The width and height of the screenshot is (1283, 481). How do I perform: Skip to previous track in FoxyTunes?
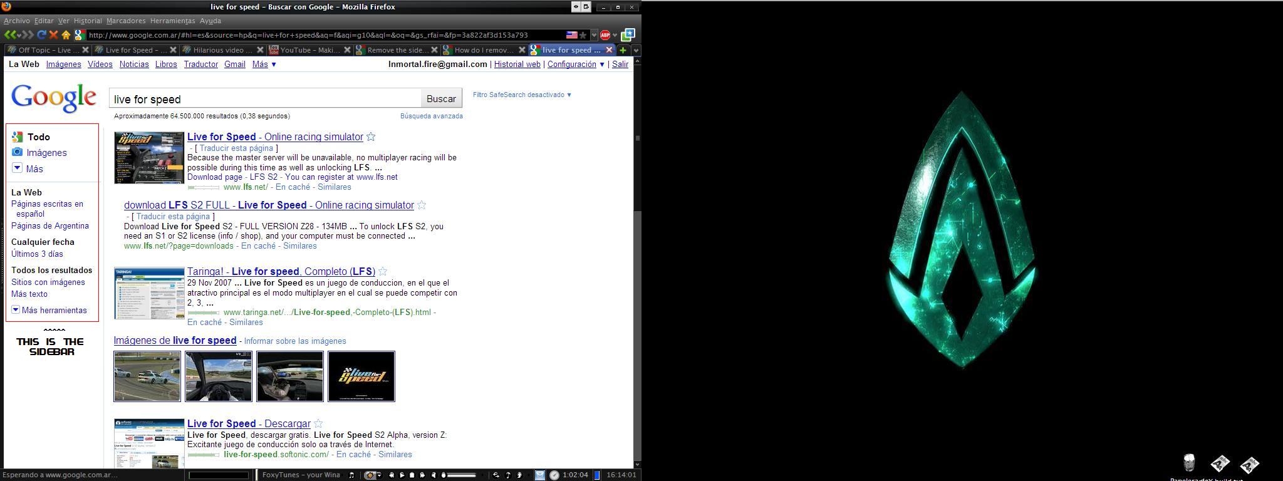392,475
